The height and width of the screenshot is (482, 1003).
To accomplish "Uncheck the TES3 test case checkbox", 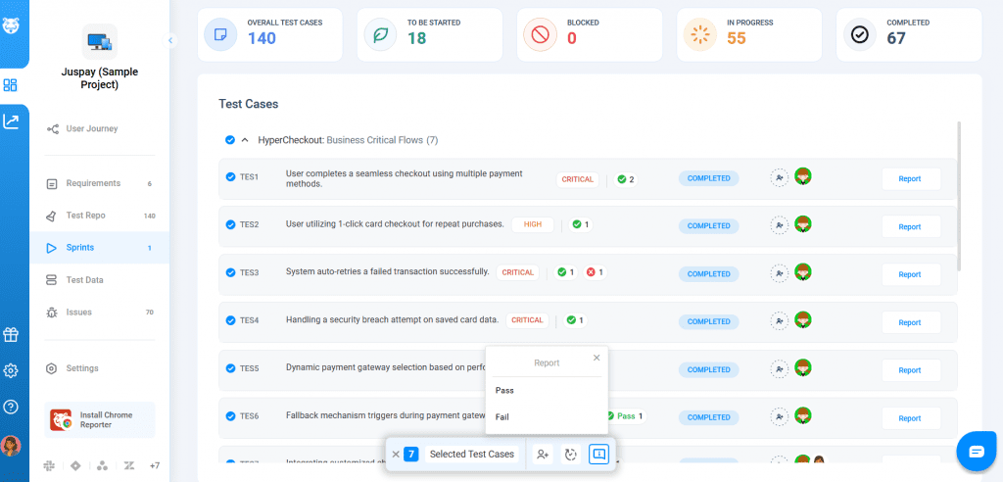I will pyautogui.click(x=230, y=273).
